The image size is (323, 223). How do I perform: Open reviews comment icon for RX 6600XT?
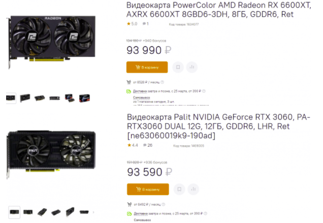pyautogui.click(x=144, y=24)
